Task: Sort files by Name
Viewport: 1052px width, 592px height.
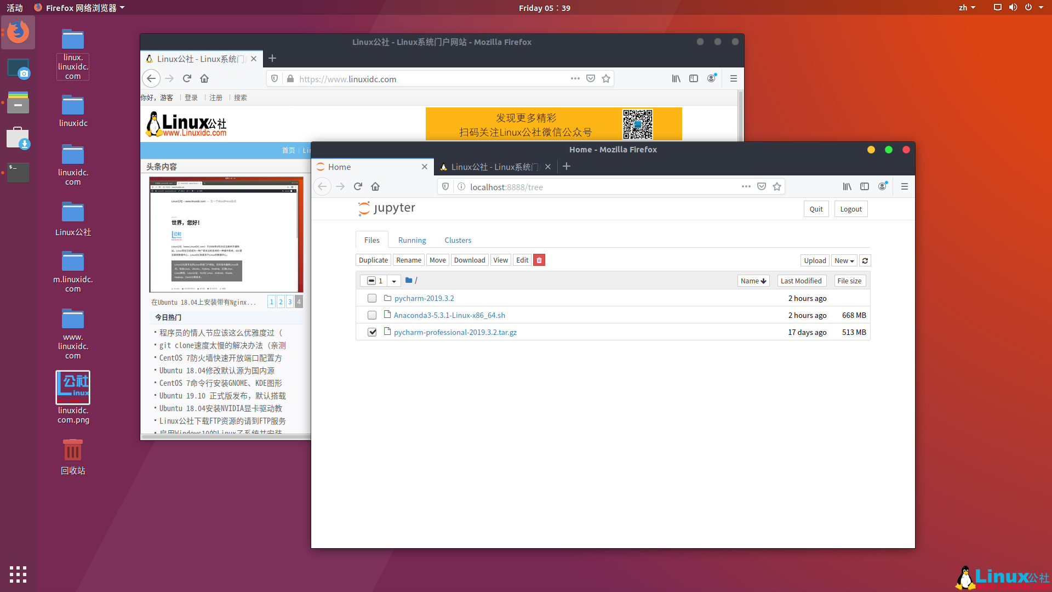Action: coord(753,281)
